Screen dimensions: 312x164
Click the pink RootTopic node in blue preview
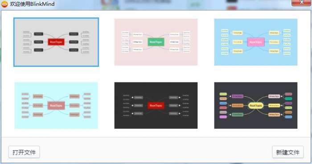(256, 42)
